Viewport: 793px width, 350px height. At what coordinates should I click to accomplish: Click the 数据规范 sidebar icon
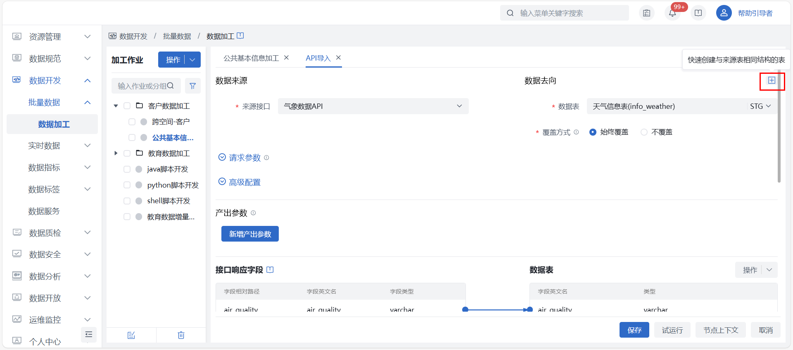[17, 58]
